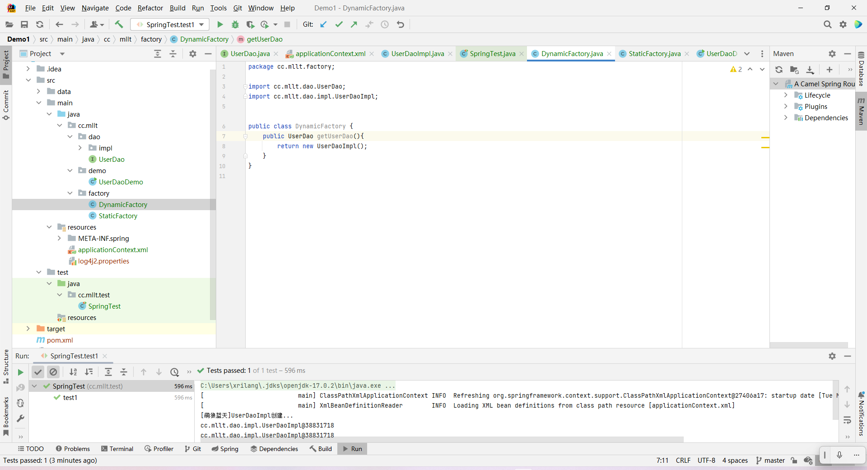Image resolution: width=867 pixels, height=470 pixels.
Task: Toggle the Bookmarks tool window stripe button
Action: point(6,416)
